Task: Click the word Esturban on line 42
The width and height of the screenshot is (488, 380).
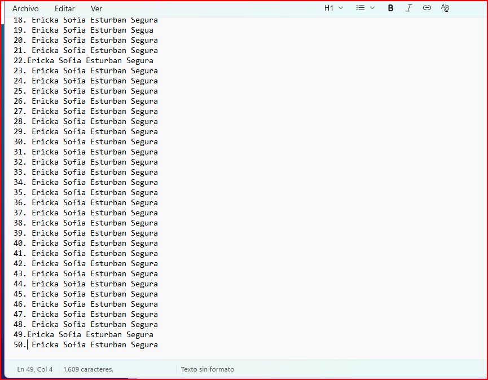Action: (x=108, y=264)
